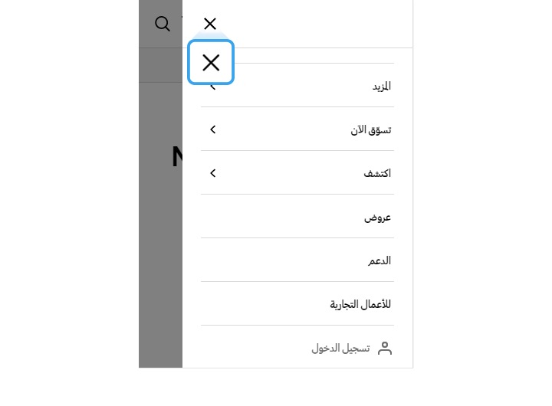552x406 pixels.
Task: Open the الدعم support link
Action: coord(379,260)
